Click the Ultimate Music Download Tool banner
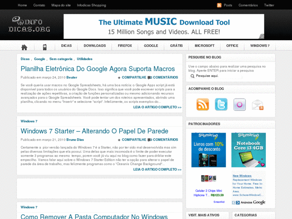Image resolution: width=292 pixels, height=219 pixels. click(164, 27)
